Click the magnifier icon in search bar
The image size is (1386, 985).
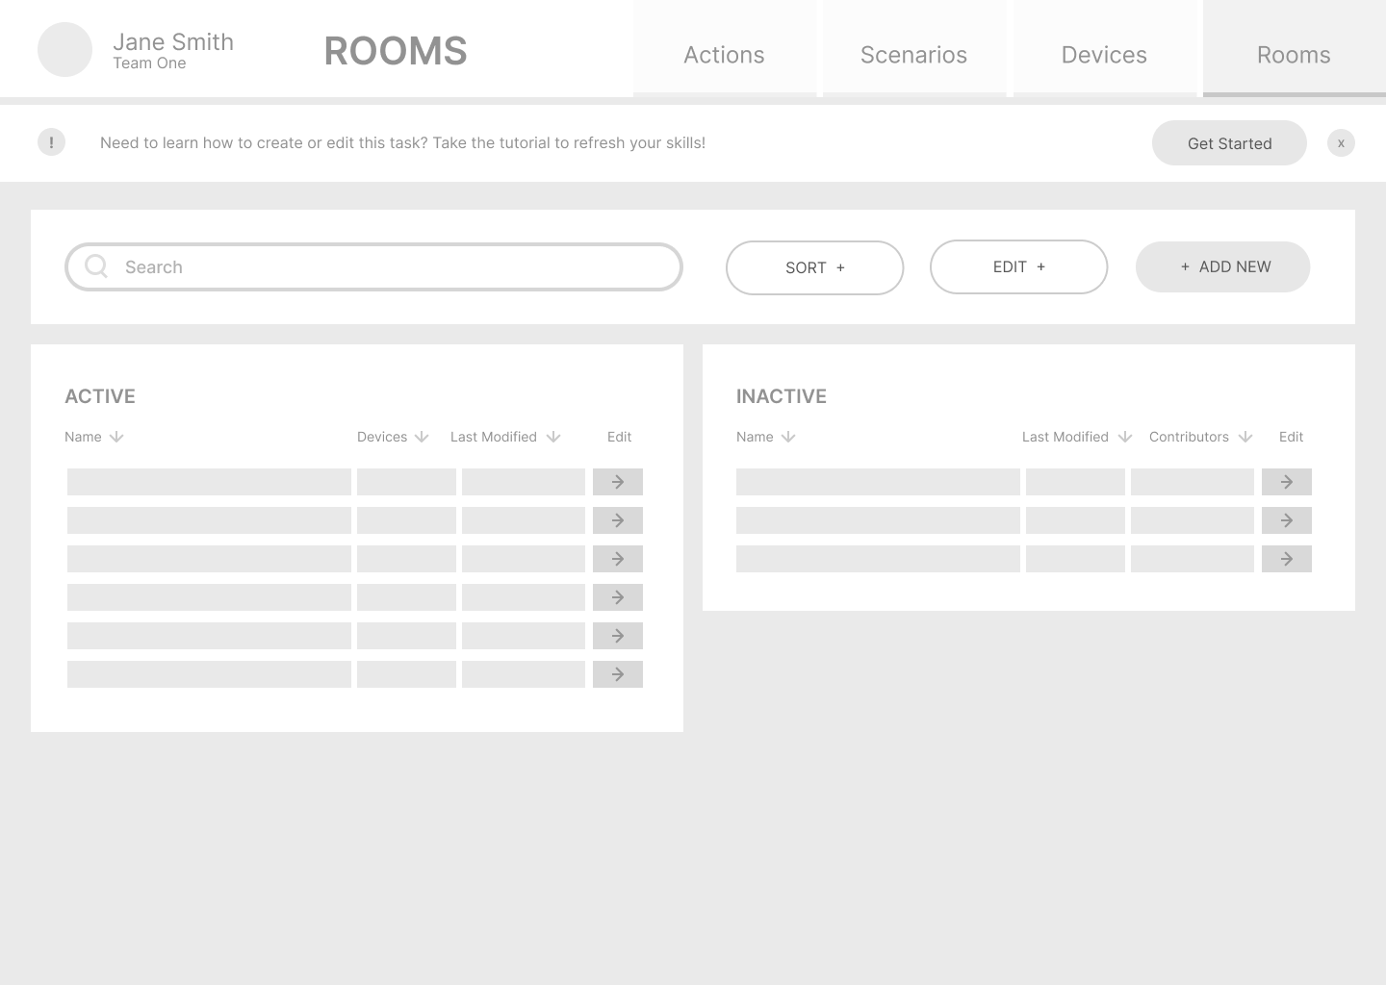[x=96, y=266]
